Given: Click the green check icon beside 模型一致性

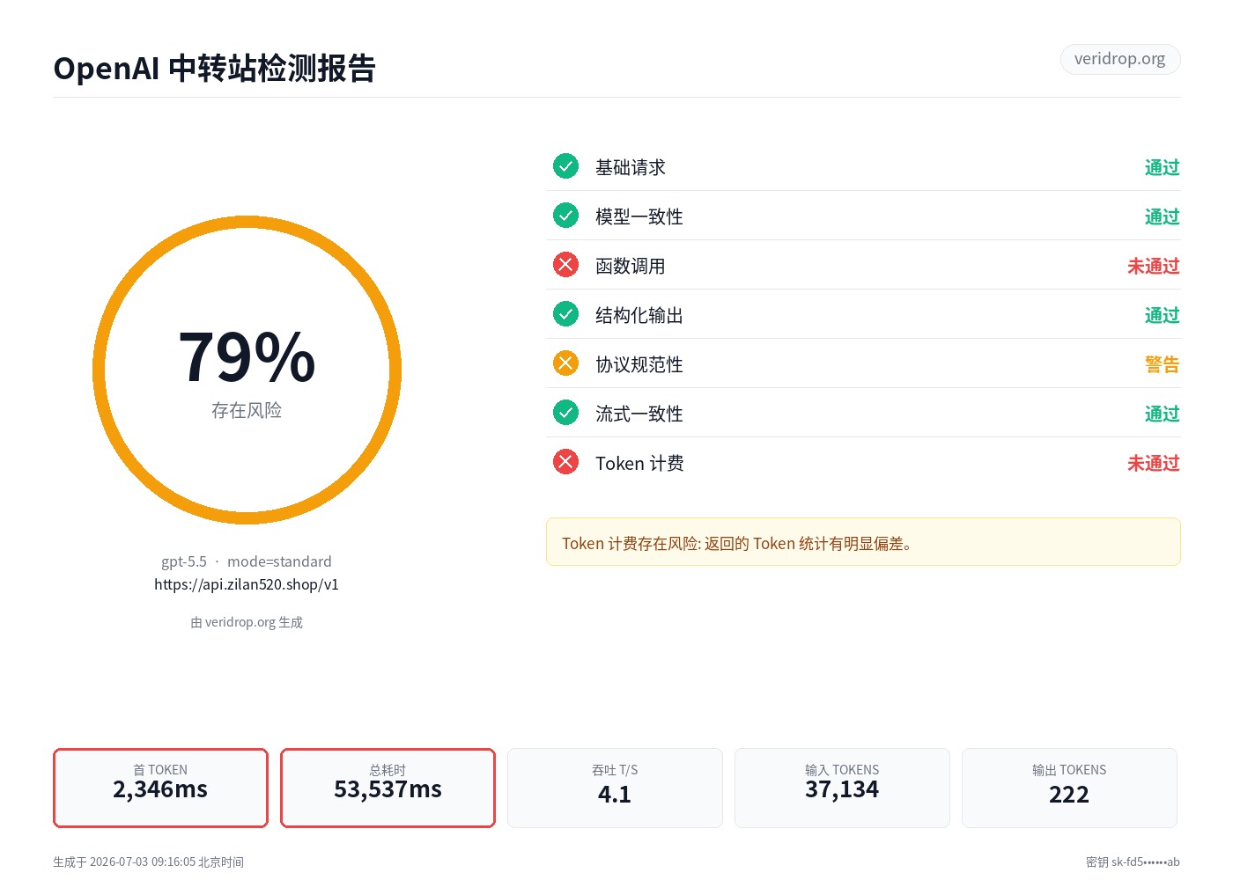Looking at the screenshot, I should coord(565,216).
